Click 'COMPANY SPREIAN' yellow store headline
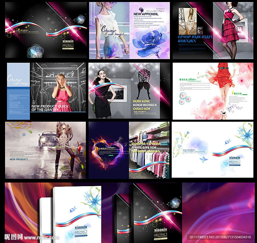This screenshot has height=243, width=257. point(146,144)
